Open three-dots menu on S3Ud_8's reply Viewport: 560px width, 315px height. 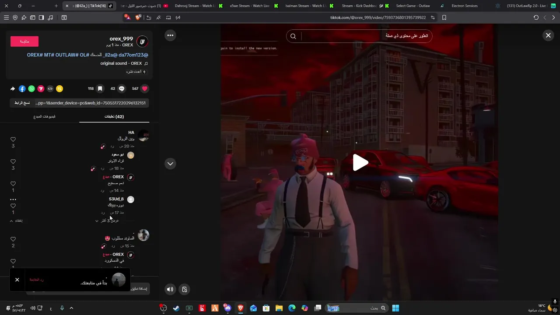pos(13,199)
